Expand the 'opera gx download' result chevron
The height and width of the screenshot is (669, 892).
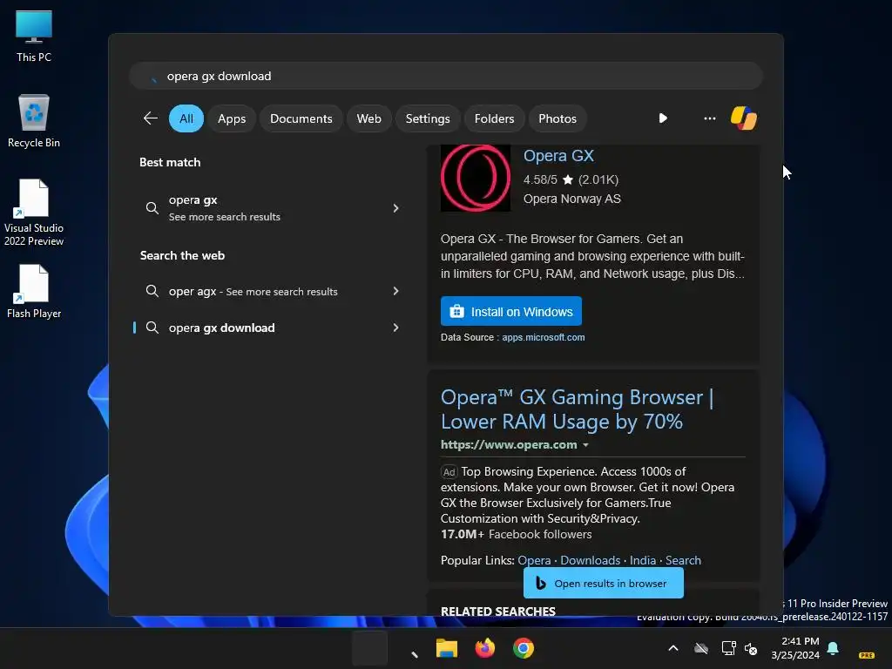[x=396, y=328]
